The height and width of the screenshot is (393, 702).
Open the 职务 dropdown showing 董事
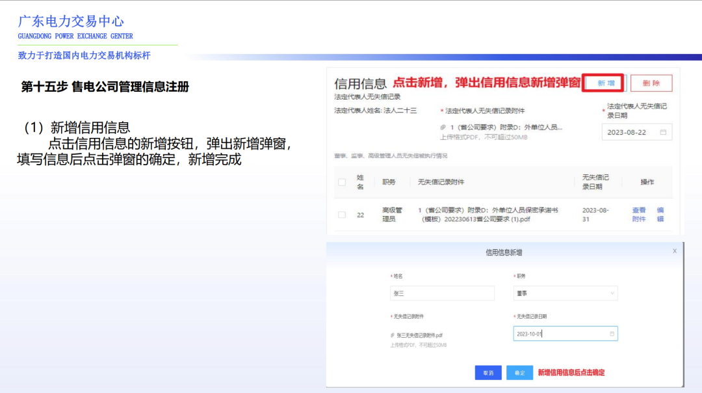[x=566, y=293]
